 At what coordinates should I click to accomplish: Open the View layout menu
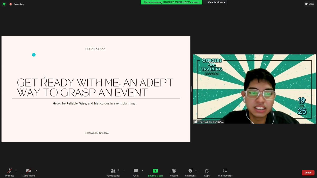pos(309,4)
